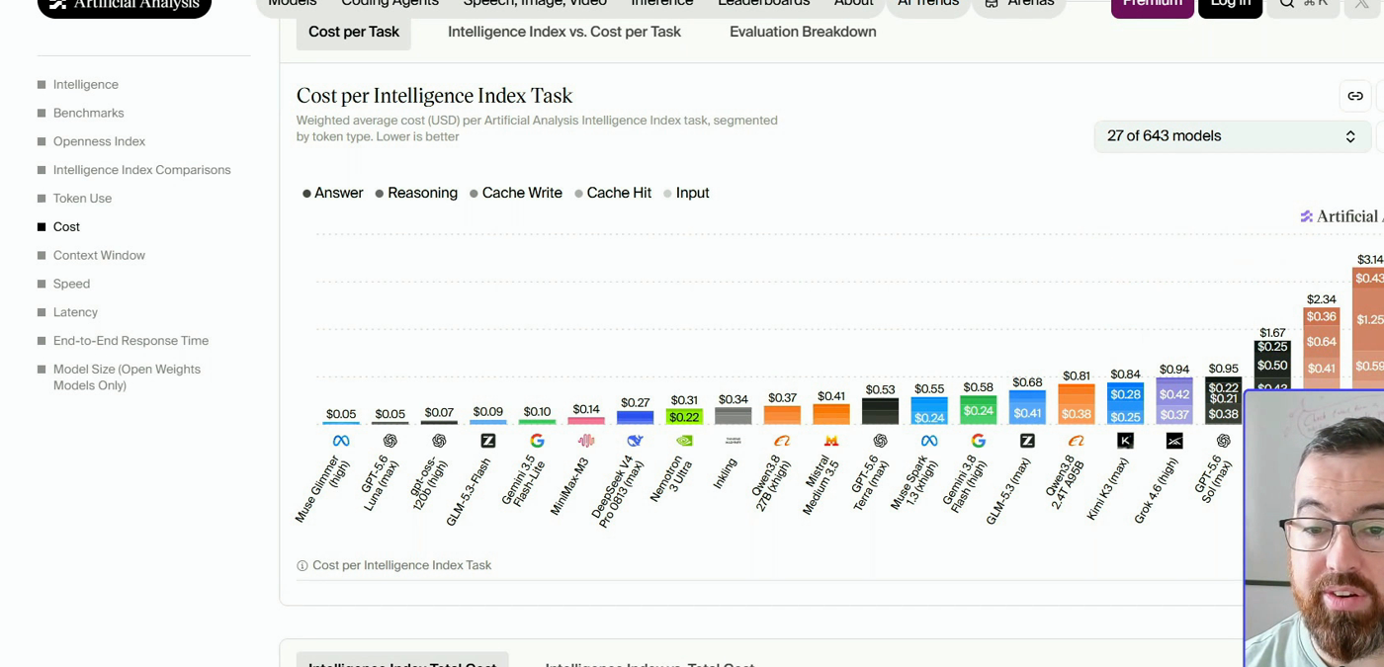This screenshot has width=1384, height=667.
Task: Click the info icon beside Cost per Intelligence Index Task
Action: tap(303, 566)
